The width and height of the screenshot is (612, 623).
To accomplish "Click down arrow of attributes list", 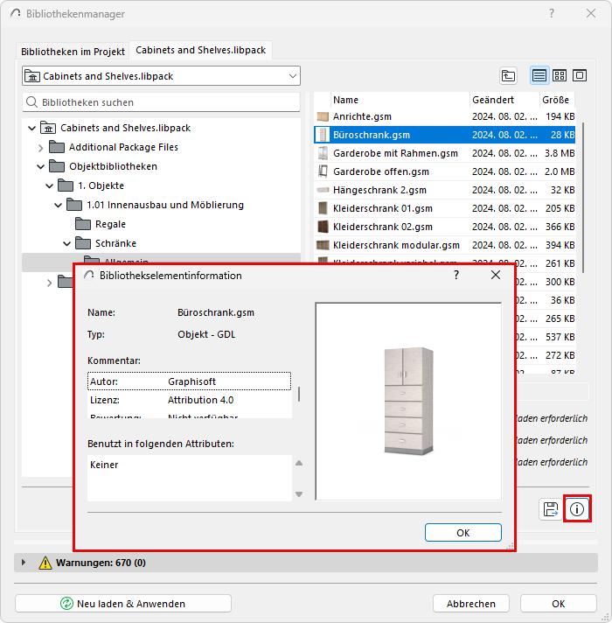I will click(299, 494).
